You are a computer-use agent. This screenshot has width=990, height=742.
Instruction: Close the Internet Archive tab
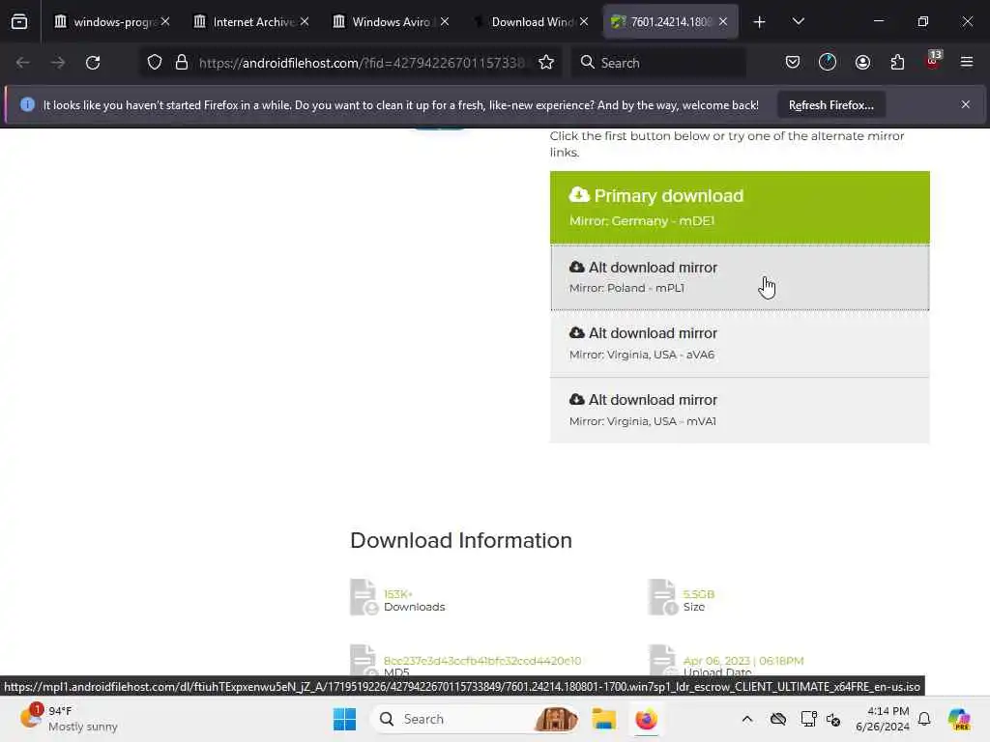tap(305, 22)
